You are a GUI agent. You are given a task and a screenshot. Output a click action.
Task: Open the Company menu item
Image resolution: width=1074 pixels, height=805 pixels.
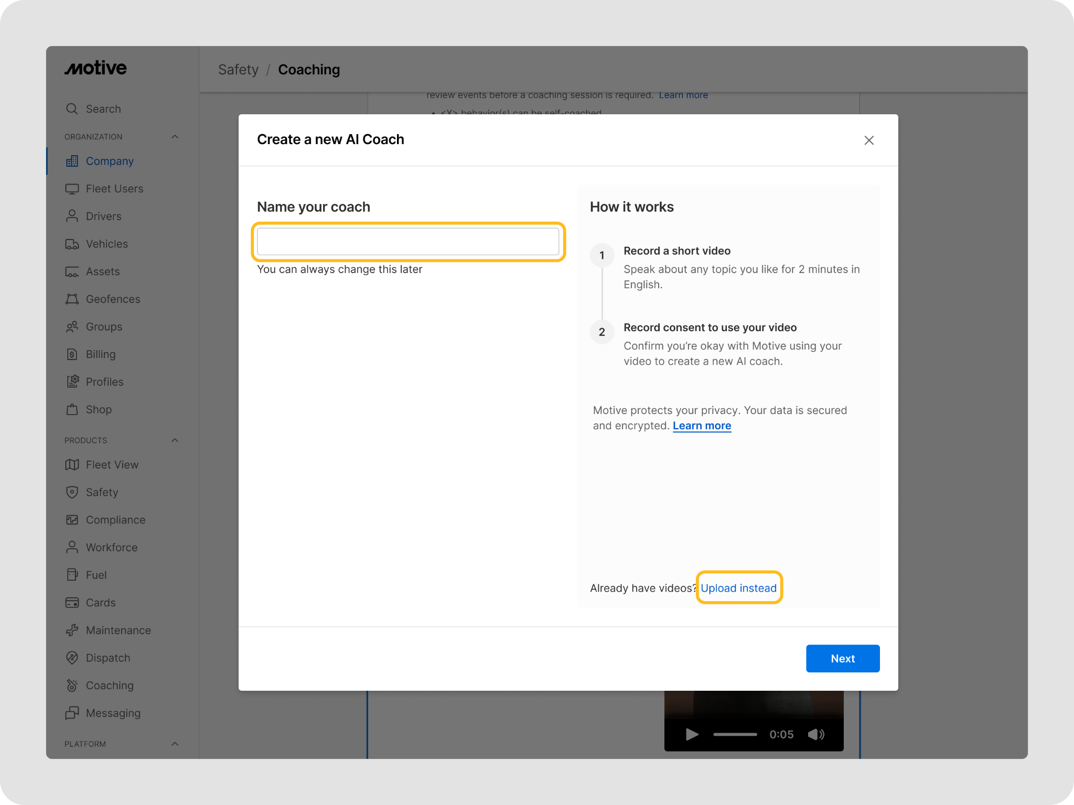(x=110, y=161)
